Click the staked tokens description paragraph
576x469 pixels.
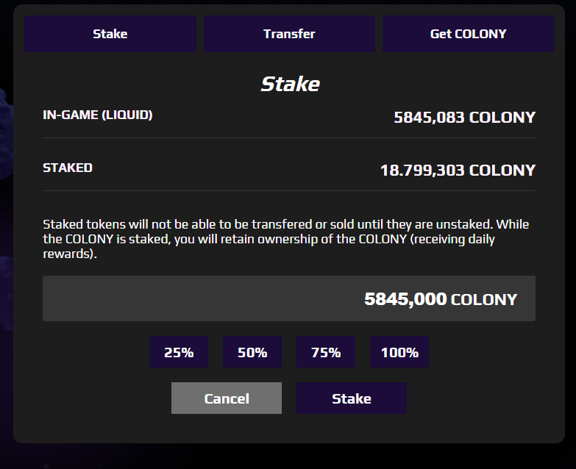286,239
